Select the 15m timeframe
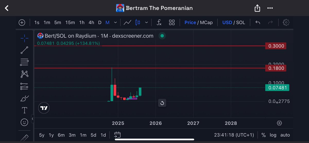309x143 pixels. [70, 22]
